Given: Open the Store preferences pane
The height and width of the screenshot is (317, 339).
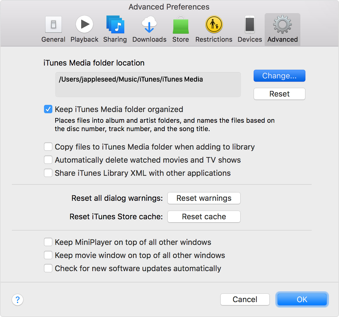Looking at the screenshot, I should coord(181,29).
